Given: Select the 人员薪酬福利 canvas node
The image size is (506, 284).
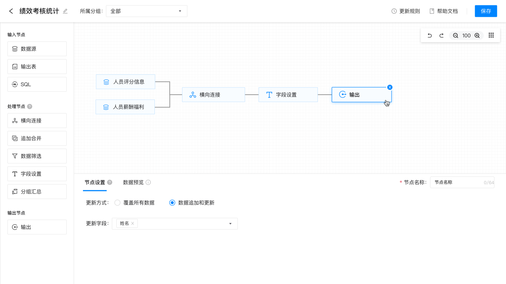Looking at the screenshot, I should 125,107.
